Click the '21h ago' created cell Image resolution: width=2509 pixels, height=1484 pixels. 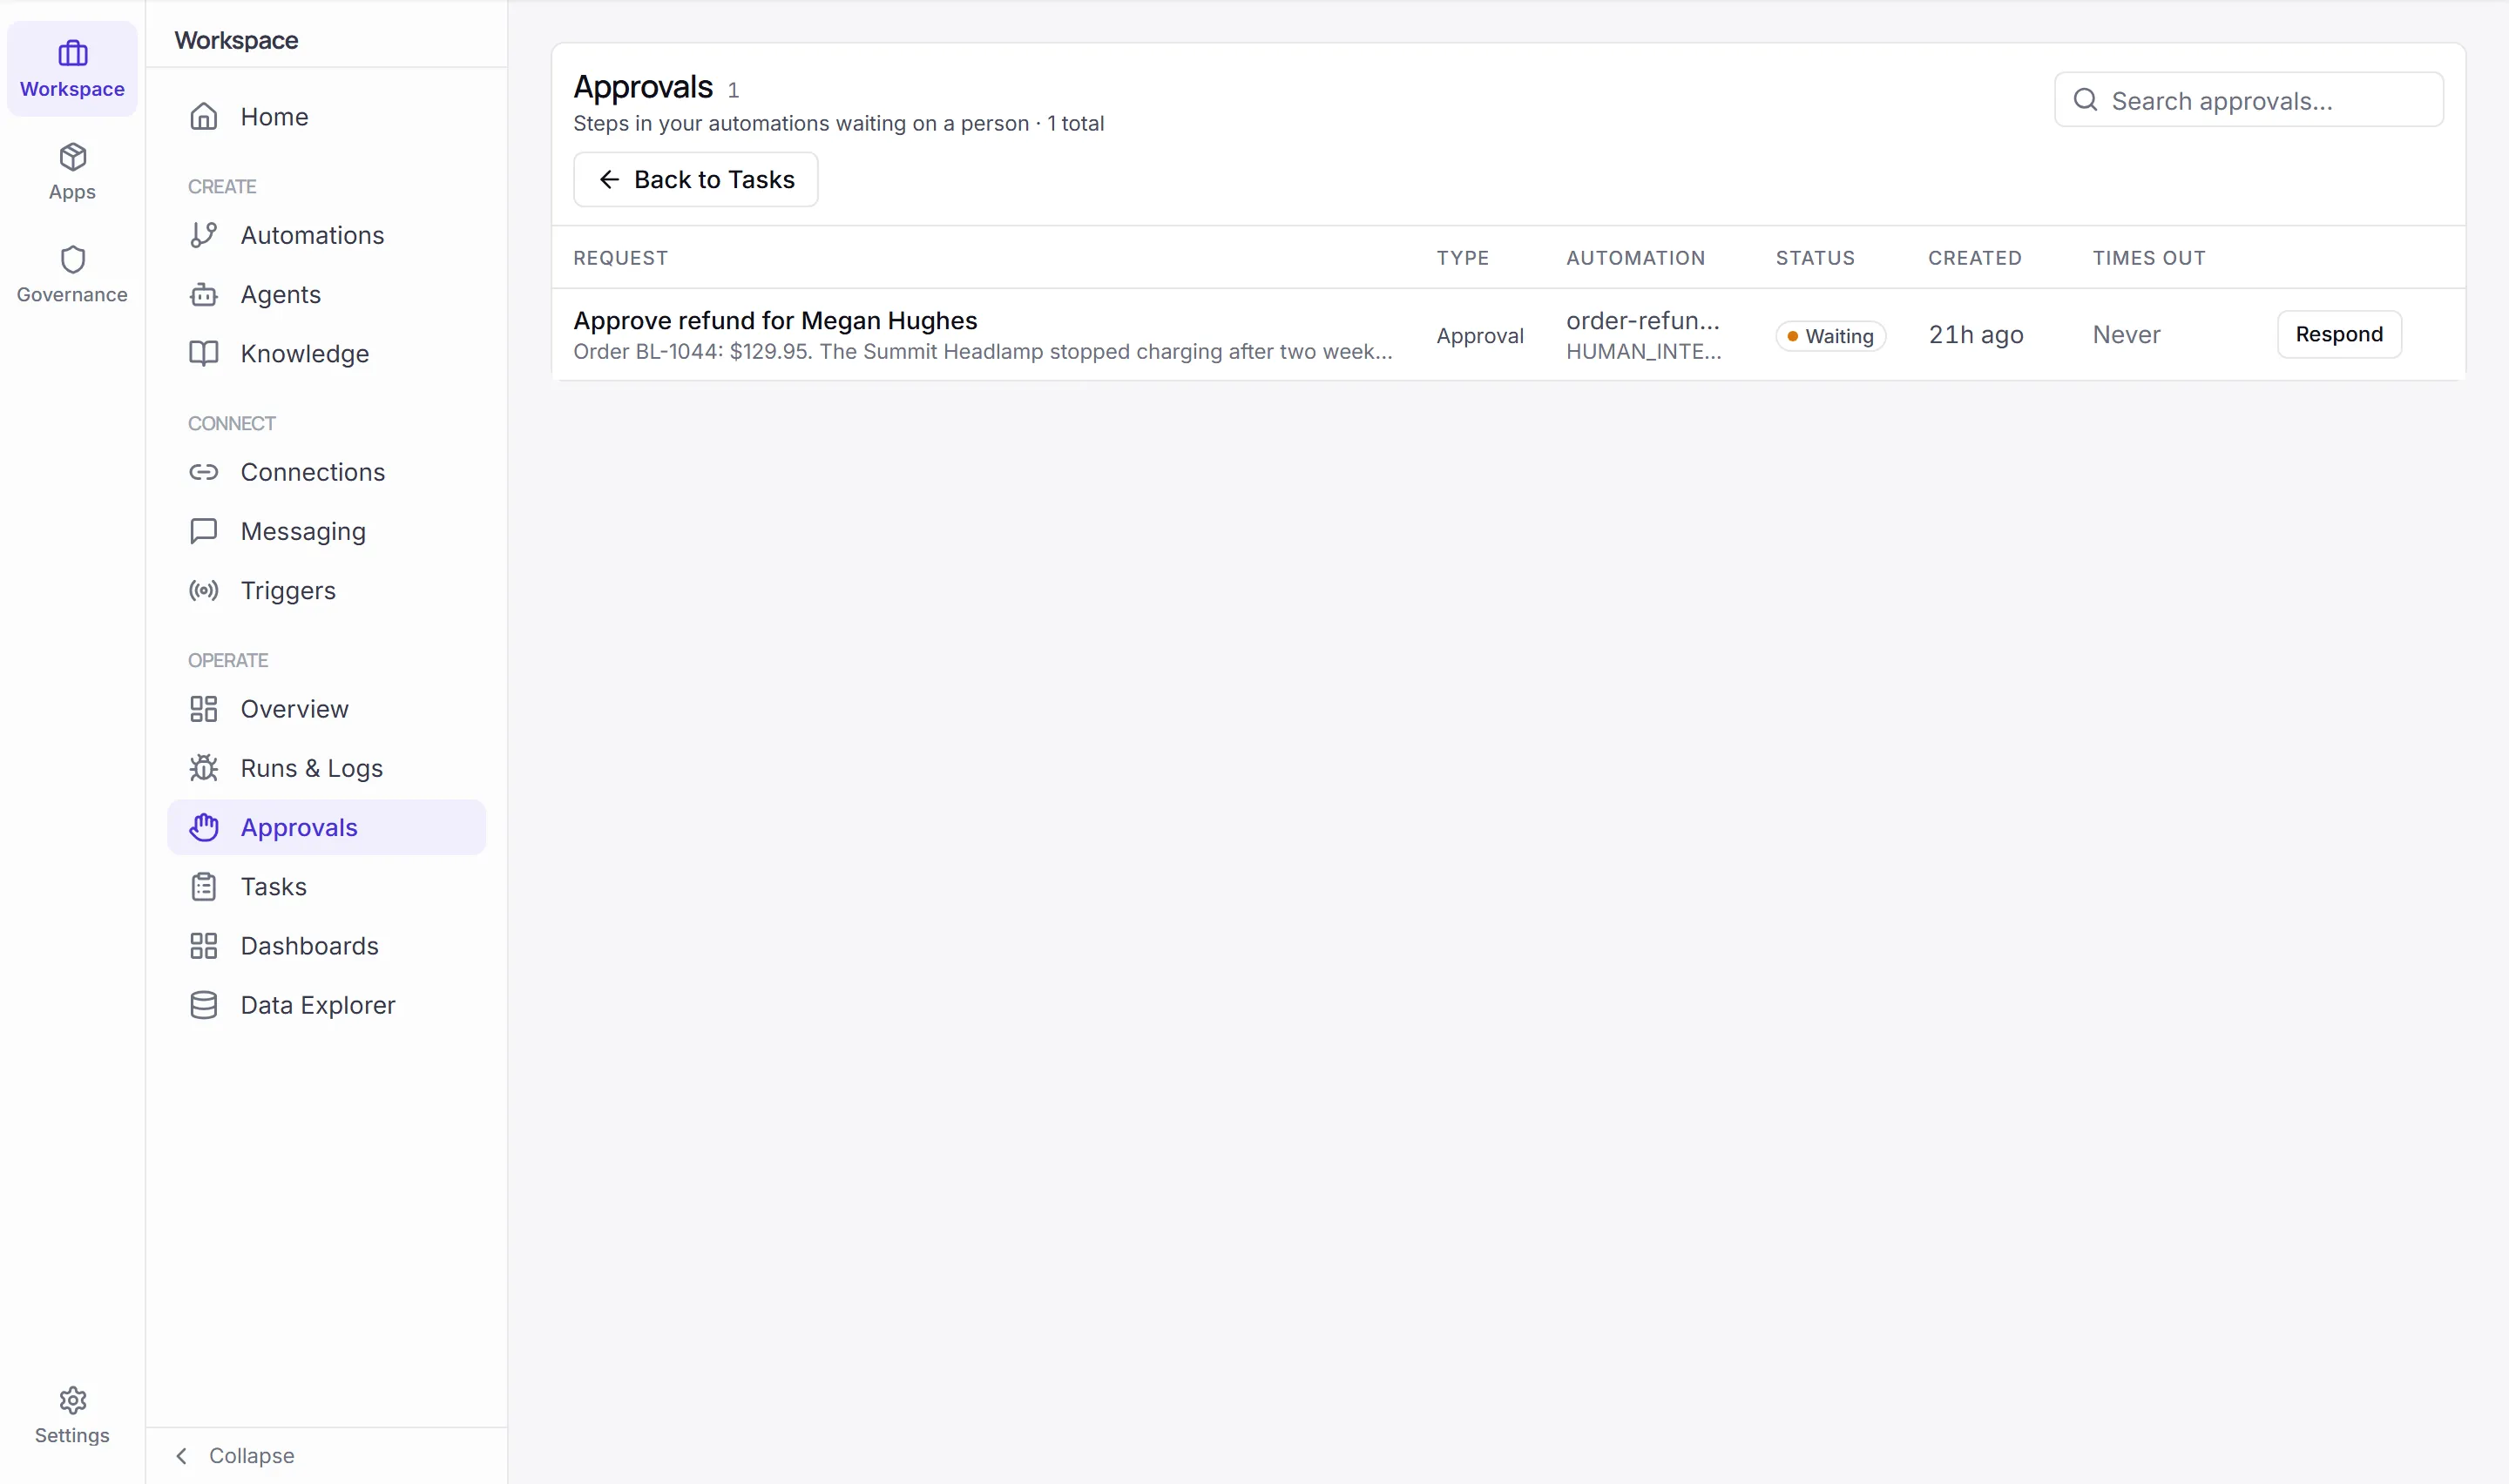[1975, 335]
